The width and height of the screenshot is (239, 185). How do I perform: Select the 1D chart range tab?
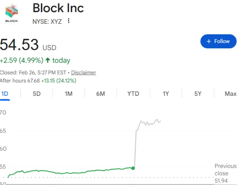coord(5,94)
